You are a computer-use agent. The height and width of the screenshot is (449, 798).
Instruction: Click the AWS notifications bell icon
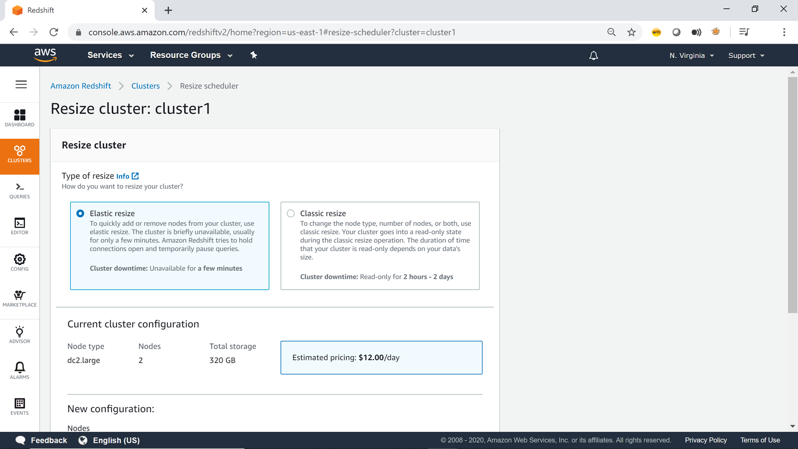pyautogui.click(x=593, y=55)
